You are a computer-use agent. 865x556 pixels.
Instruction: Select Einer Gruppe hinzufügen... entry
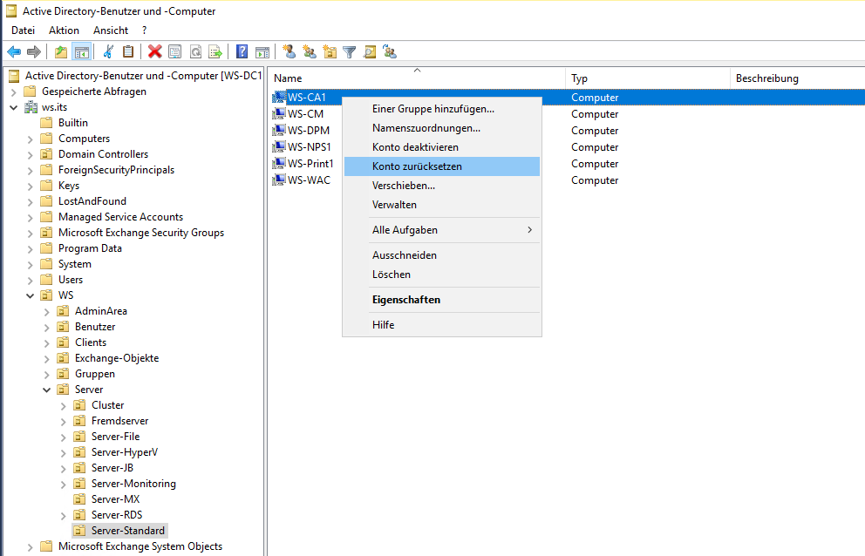(442, 109)
